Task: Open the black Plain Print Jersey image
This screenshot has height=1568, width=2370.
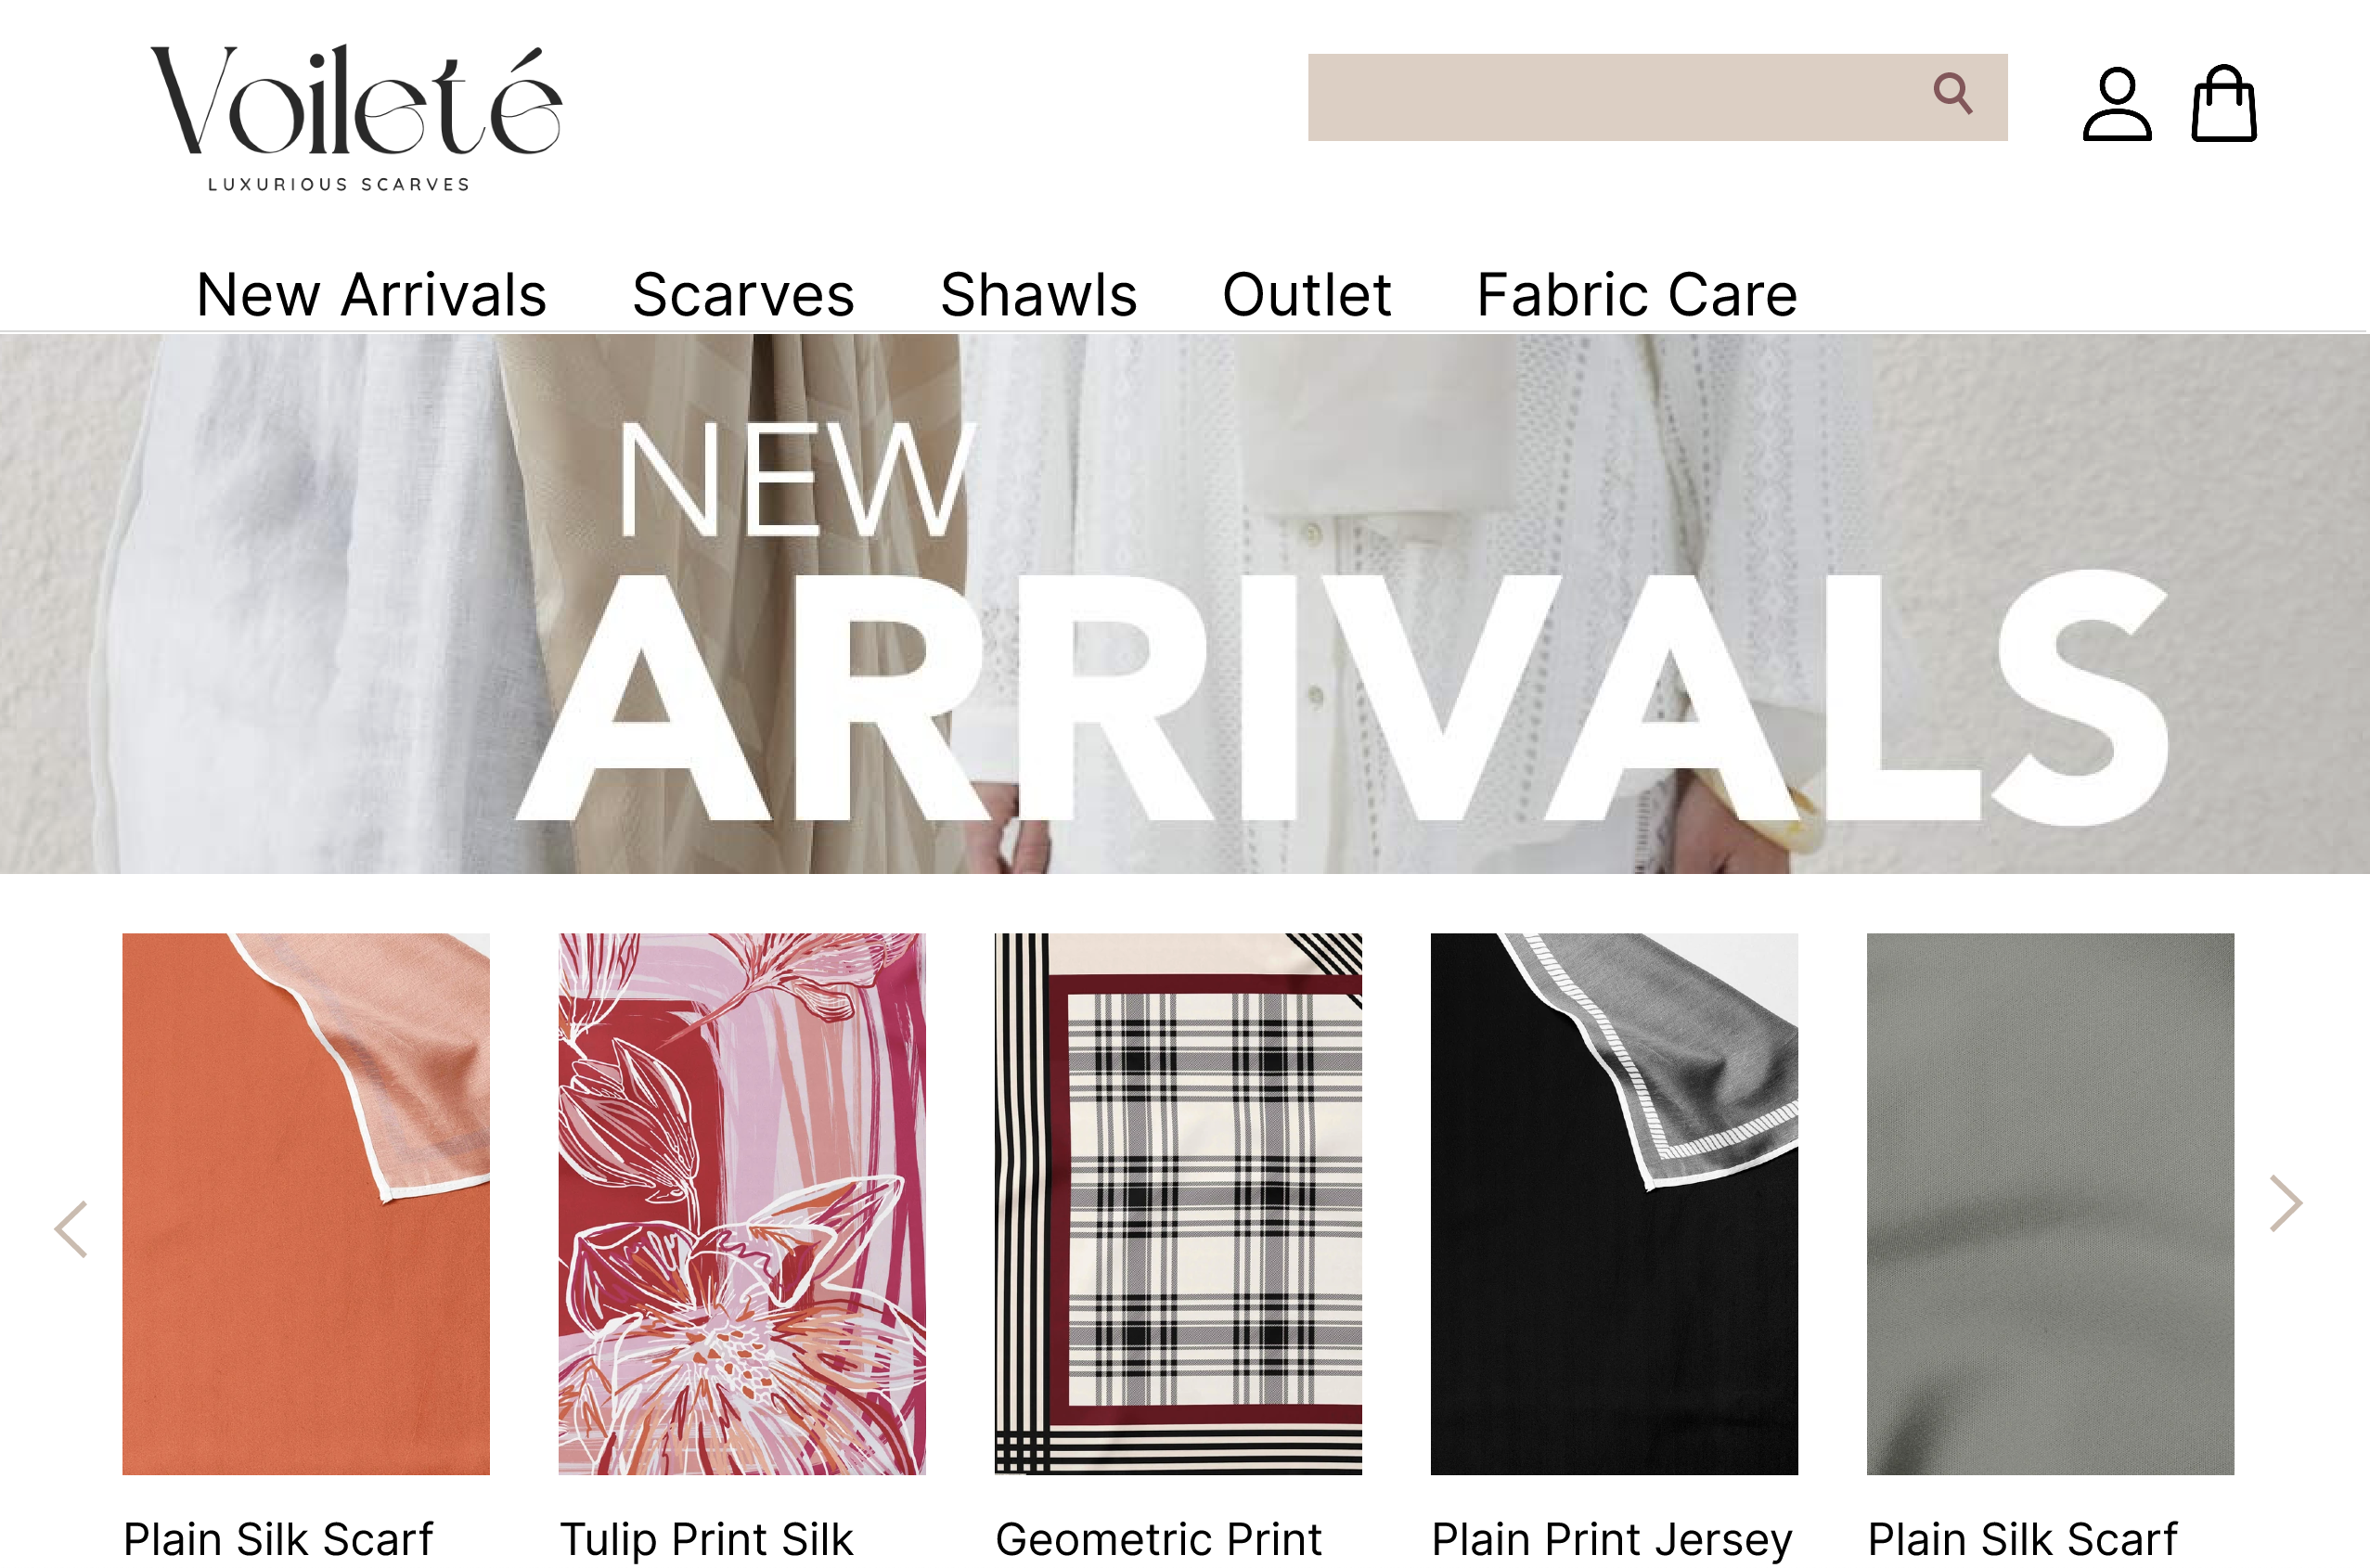Action: click(1614, 1204)
